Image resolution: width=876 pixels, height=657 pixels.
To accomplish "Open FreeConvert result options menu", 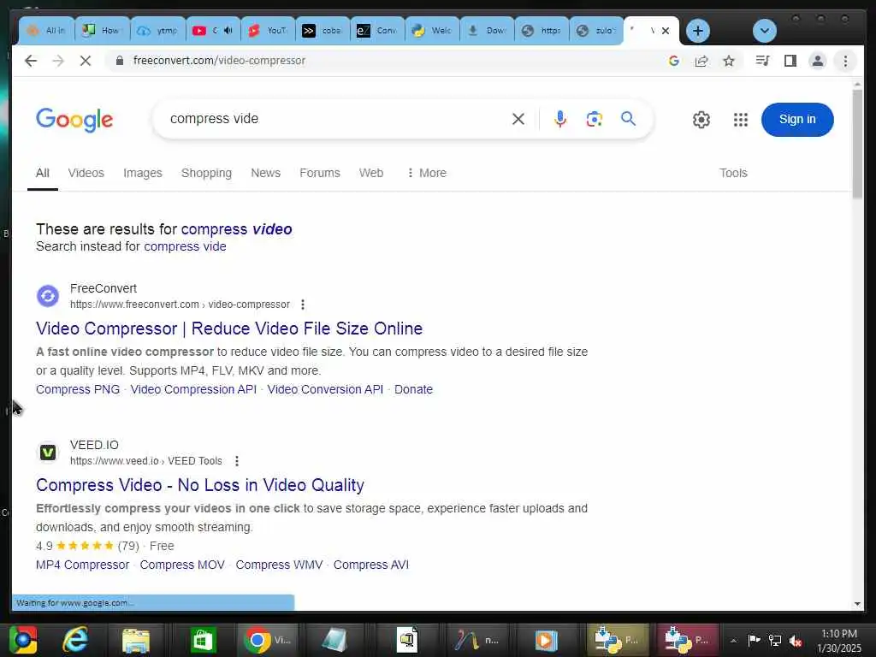I will (302, 305).
